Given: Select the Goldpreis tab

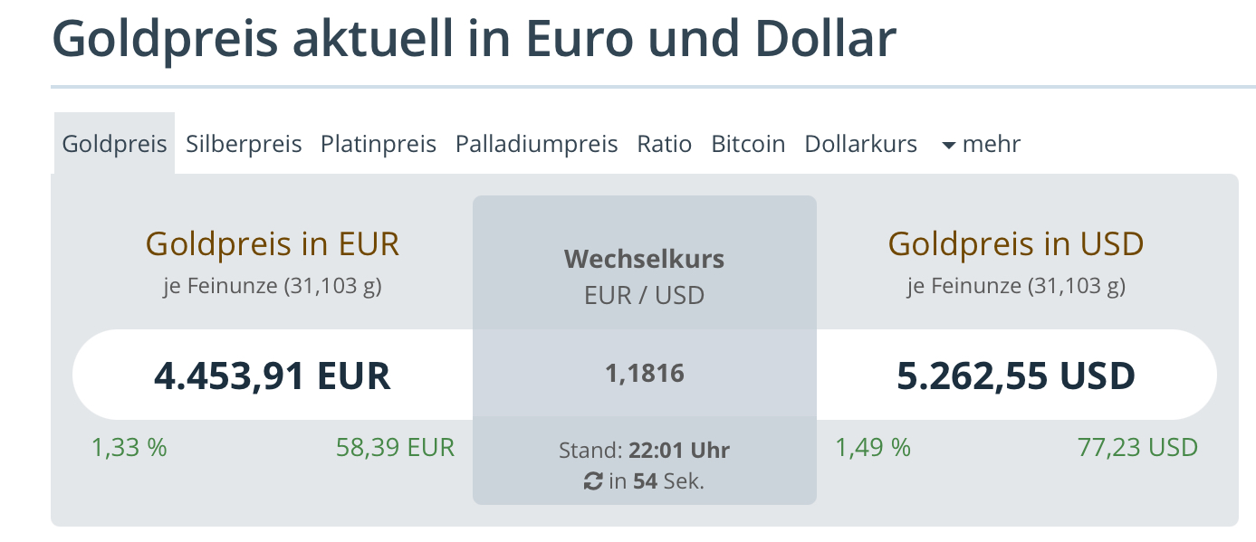Looking at the screenshot, I should 114,144.
